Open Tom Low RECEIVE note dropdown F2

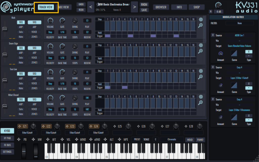point(87,84)
